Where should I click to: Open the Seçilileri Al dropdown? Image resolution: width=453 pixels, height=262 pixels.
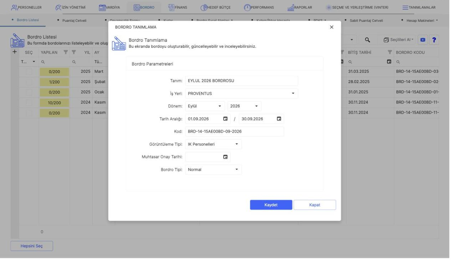[x=399, y=39]
